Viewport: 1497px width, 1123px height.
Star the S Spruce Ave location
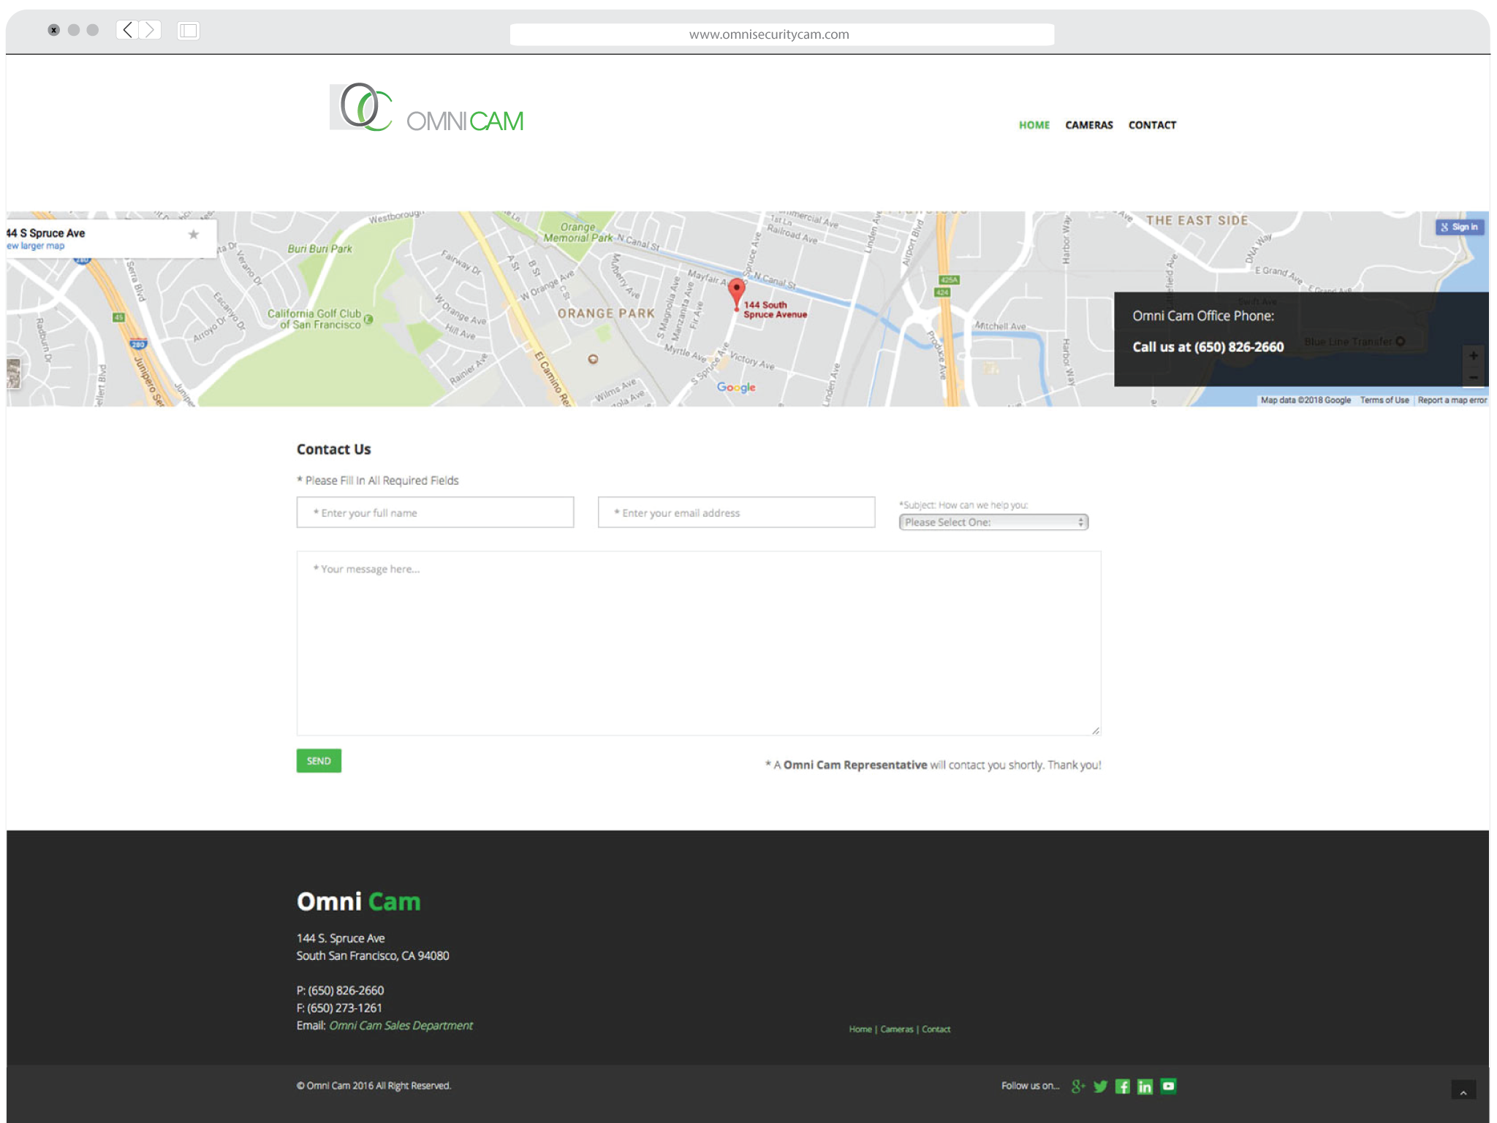(x=194, y=234)
